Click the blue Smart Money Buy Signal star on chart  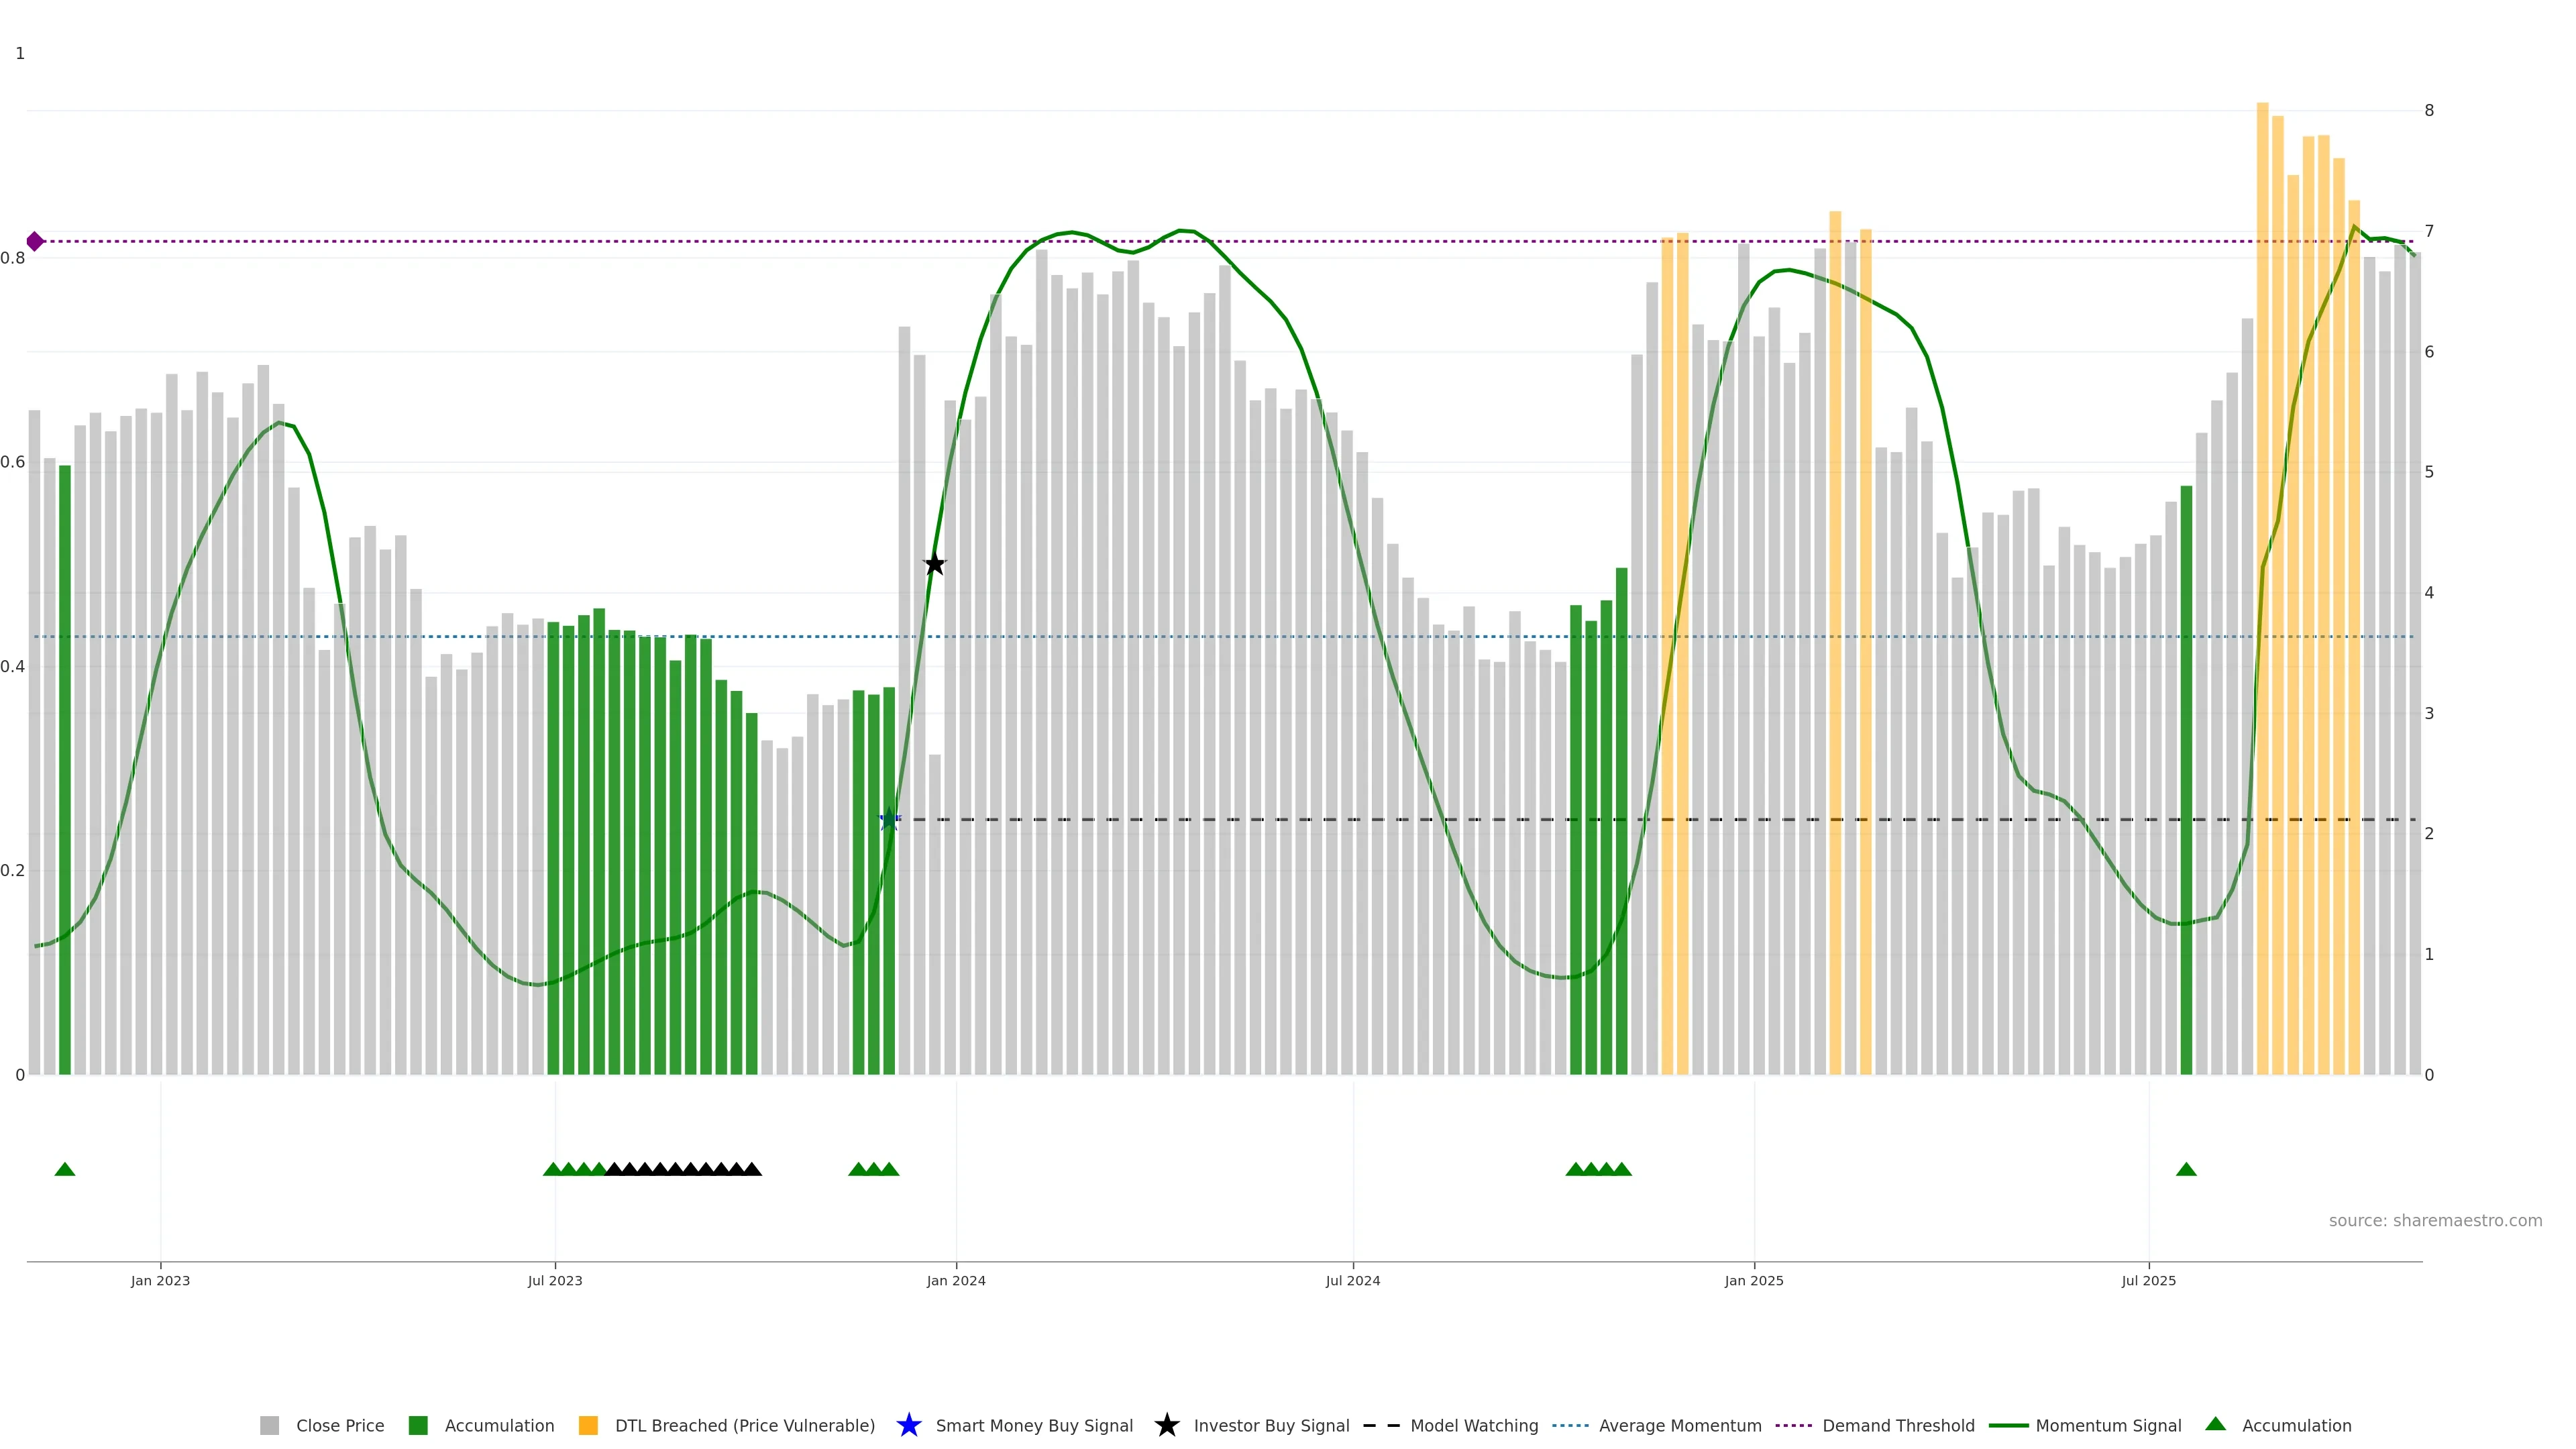(x=889, y=820)
